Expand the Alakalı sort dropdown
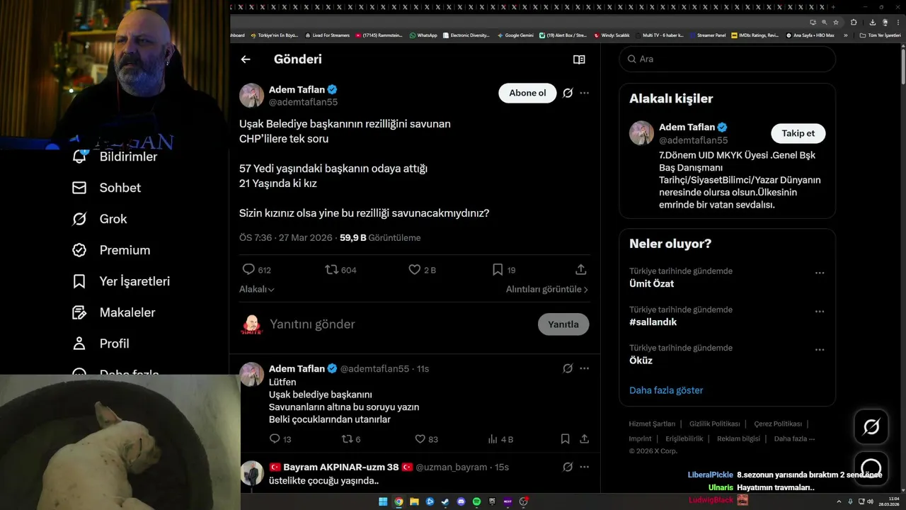Screen dimensions: 906x510 [257, 289]
